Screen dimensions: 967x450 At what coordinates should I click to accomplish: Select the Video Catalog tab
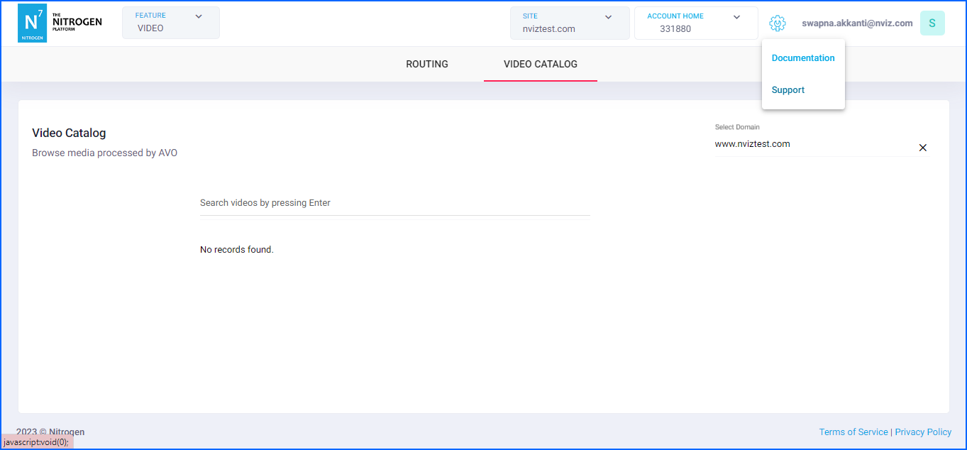(x=541, y=64)
